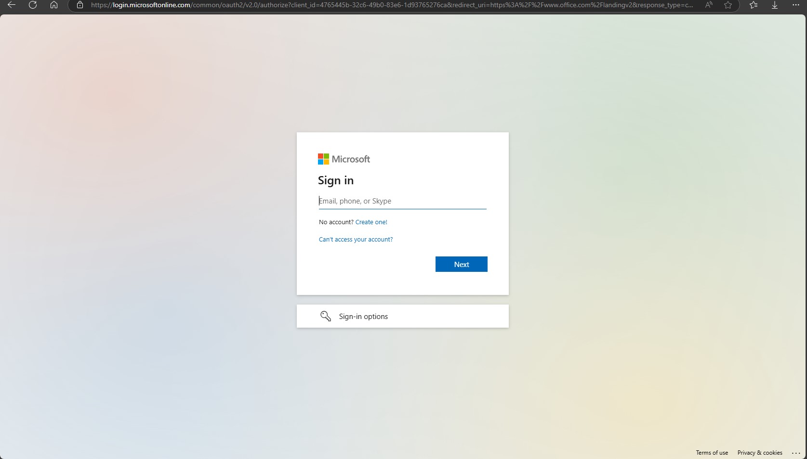Click the 'Create one!' link
Screen dimensions: 807x459
371,222
